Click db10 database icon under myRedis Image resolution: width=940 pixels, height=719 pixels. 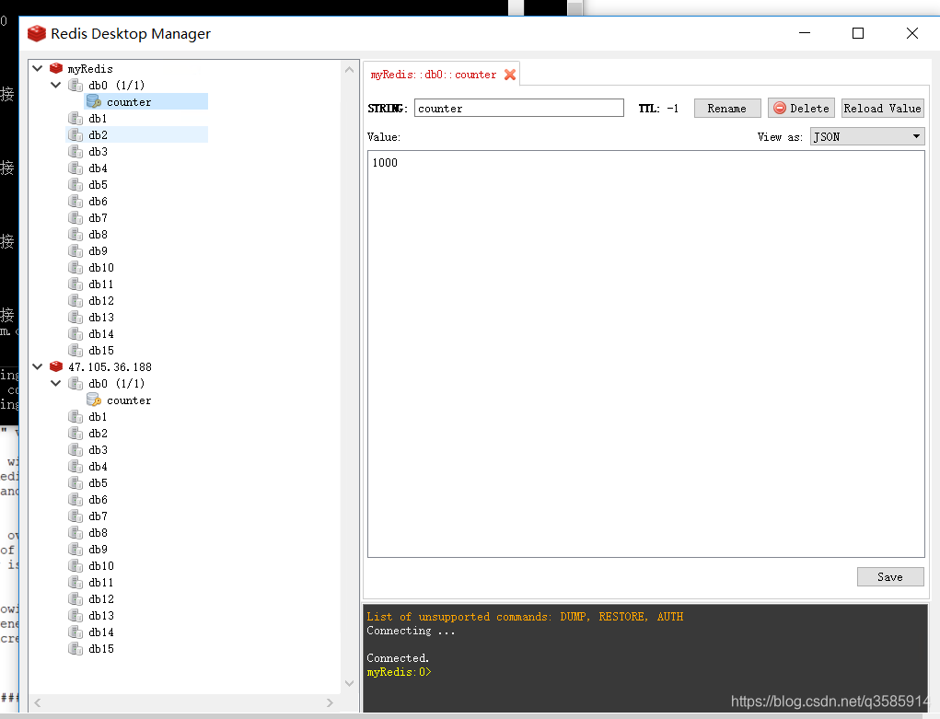pyautogui.click(x=75, y=268)
